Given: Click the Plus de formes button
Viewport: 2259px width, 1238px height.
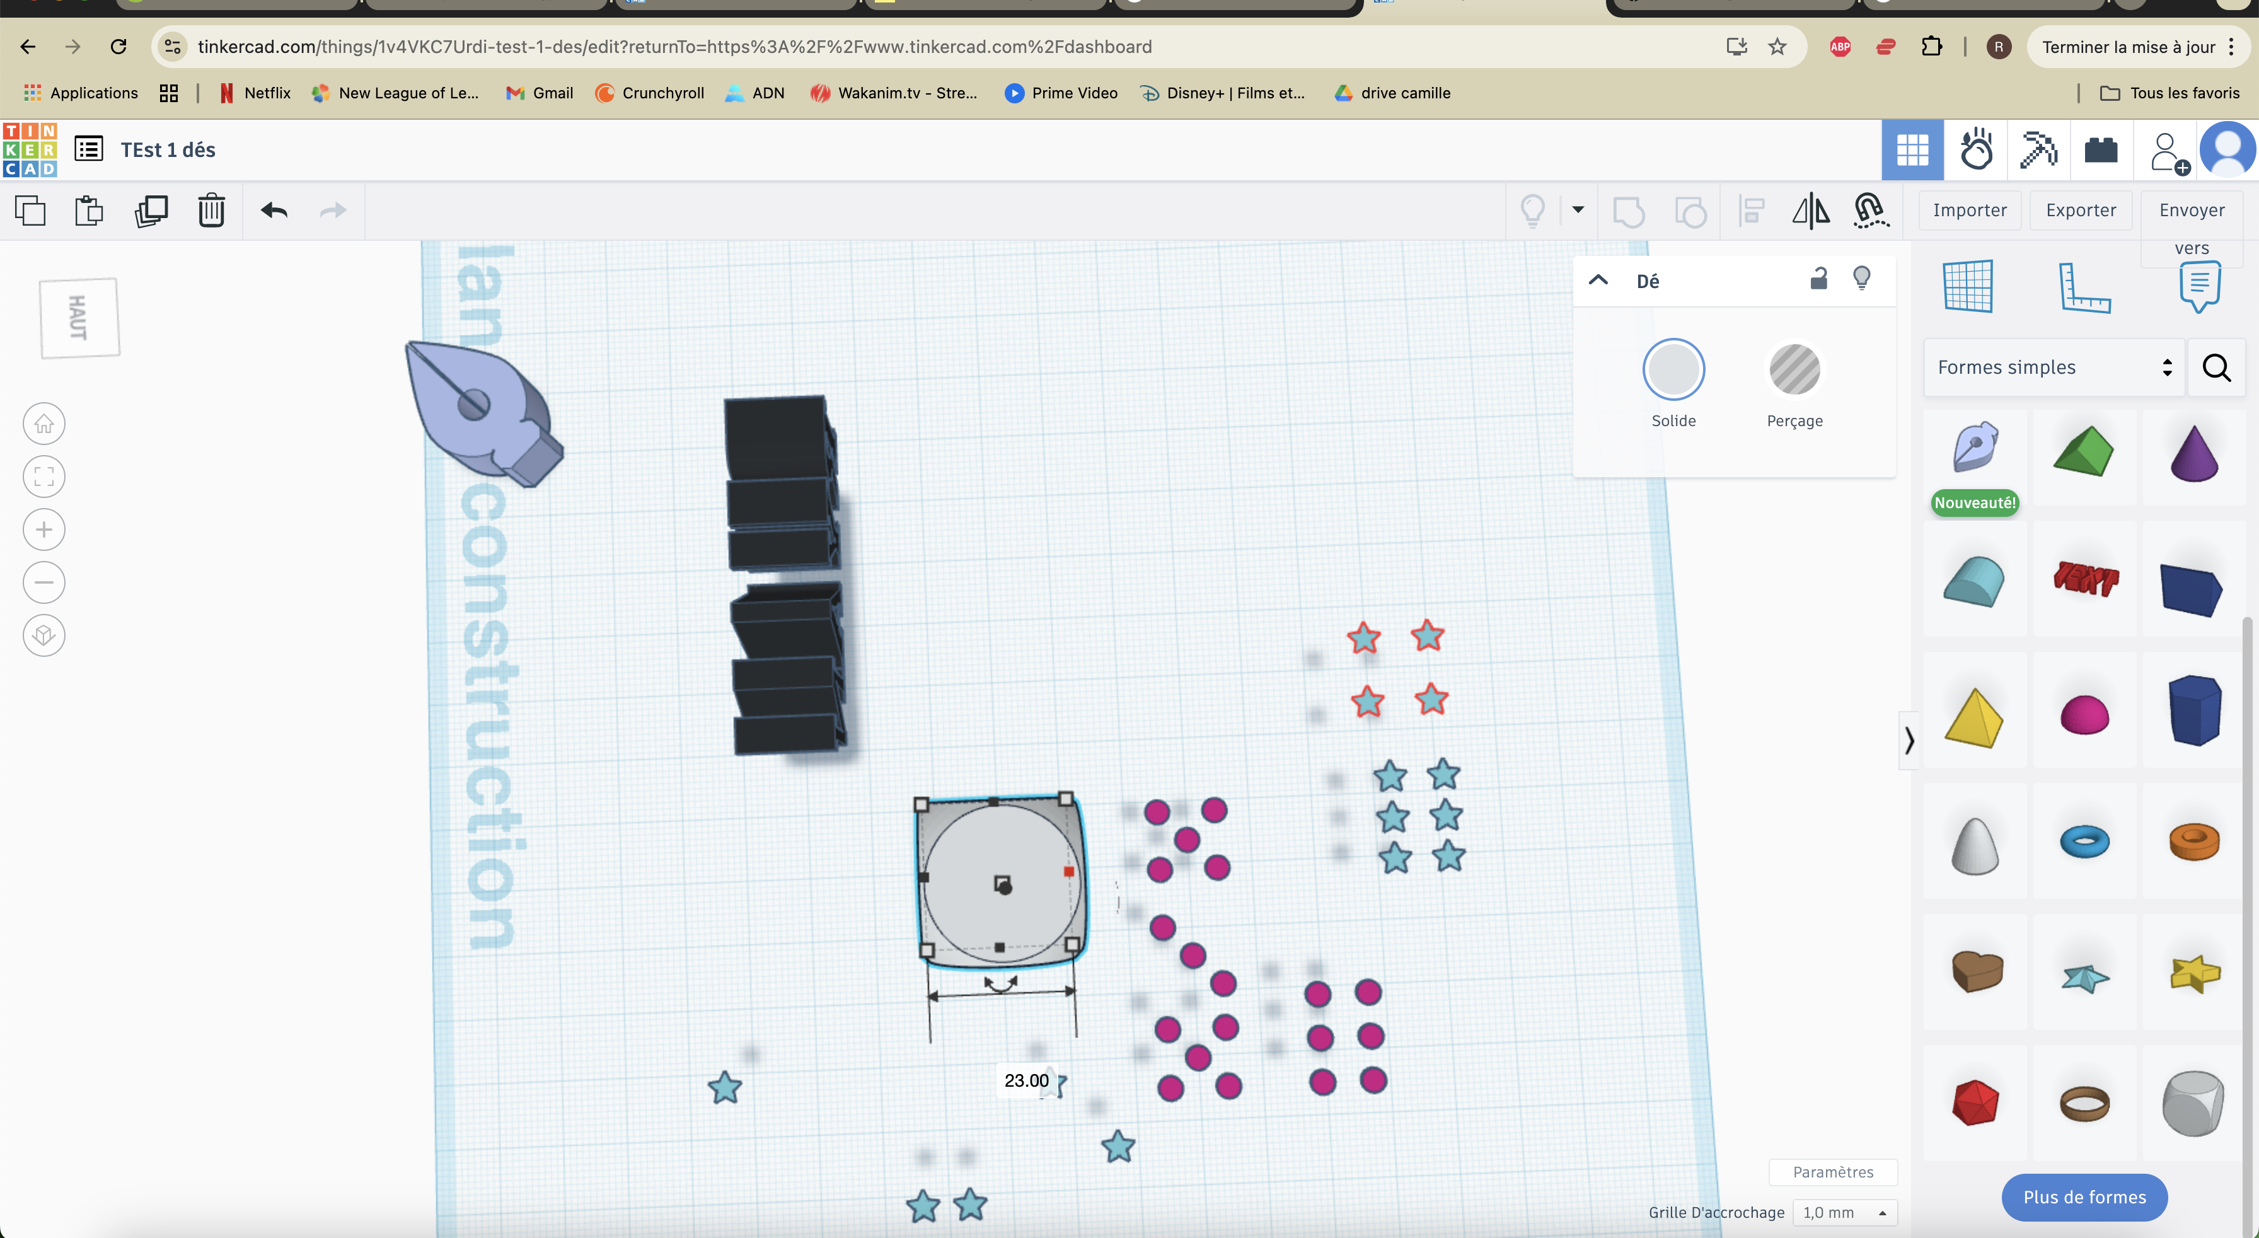Looking at the screenshot, I should point(2084,1198).
